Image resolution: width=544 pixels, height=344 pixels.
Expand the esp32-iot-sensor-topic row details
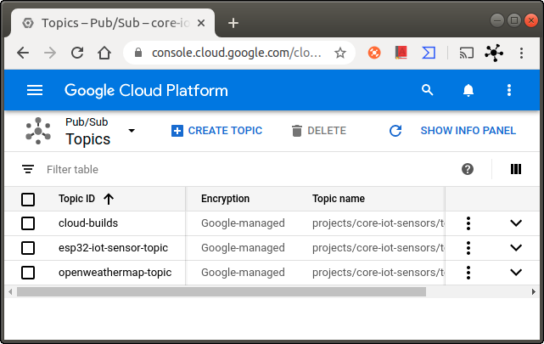click(516, 248)
